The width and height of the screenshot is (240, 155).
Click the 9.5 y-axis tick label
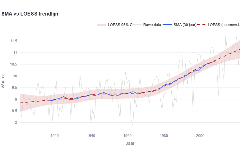[14, 88]
